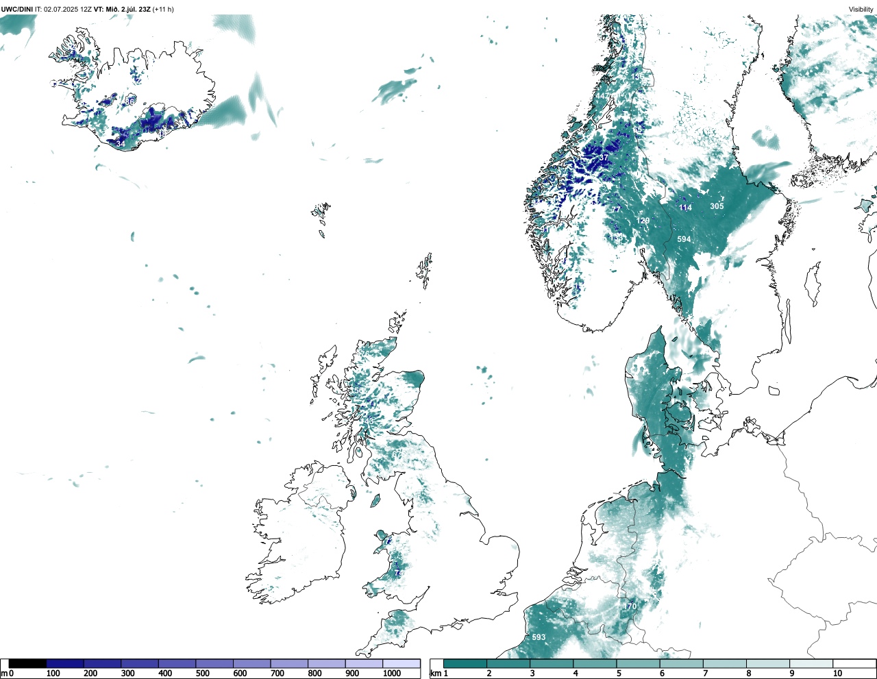This screenshot has height=679, width=877.
Task: Click the '593' value near Belgium
Action: 539,637
